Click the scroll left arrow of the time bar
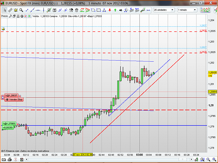 coord(26,159)
